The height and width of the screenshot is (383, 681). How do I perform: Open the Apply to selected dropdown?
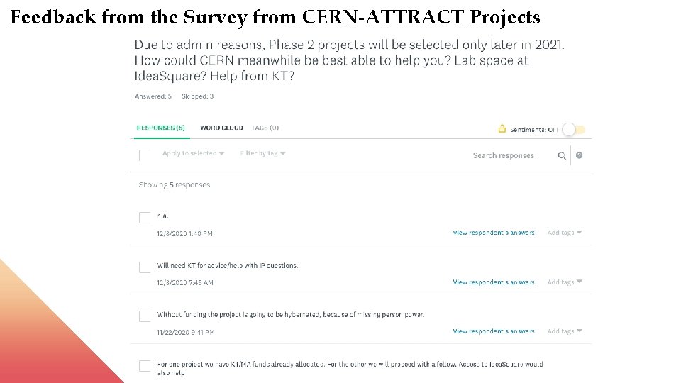[x=193, y=153]
